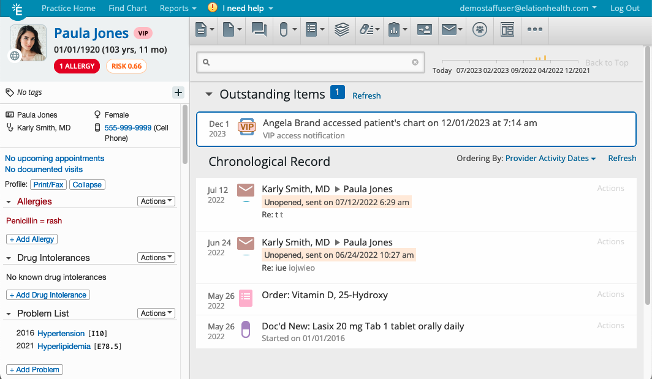Screen dimensions: 652x379
Task: Click the Add Allergy button
Action: point(32,239)
